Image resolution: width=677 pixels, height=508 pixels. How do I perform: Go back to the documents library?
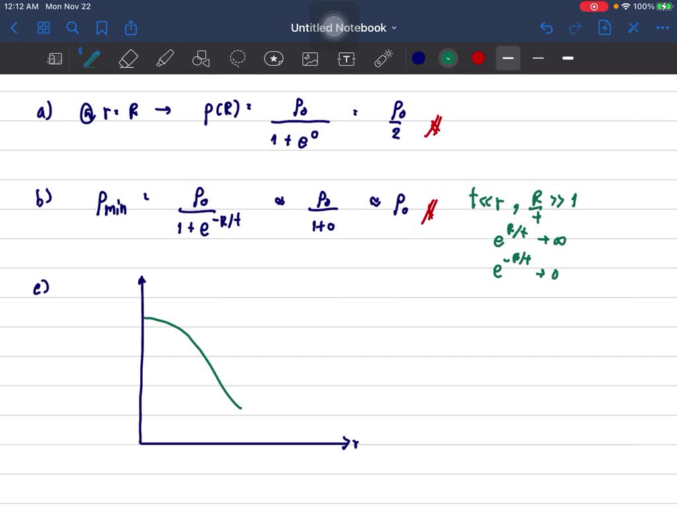[x=15, y=28]
